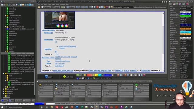Open the File menu
This screenshot has width=194, height=109.
click(39, 4)
